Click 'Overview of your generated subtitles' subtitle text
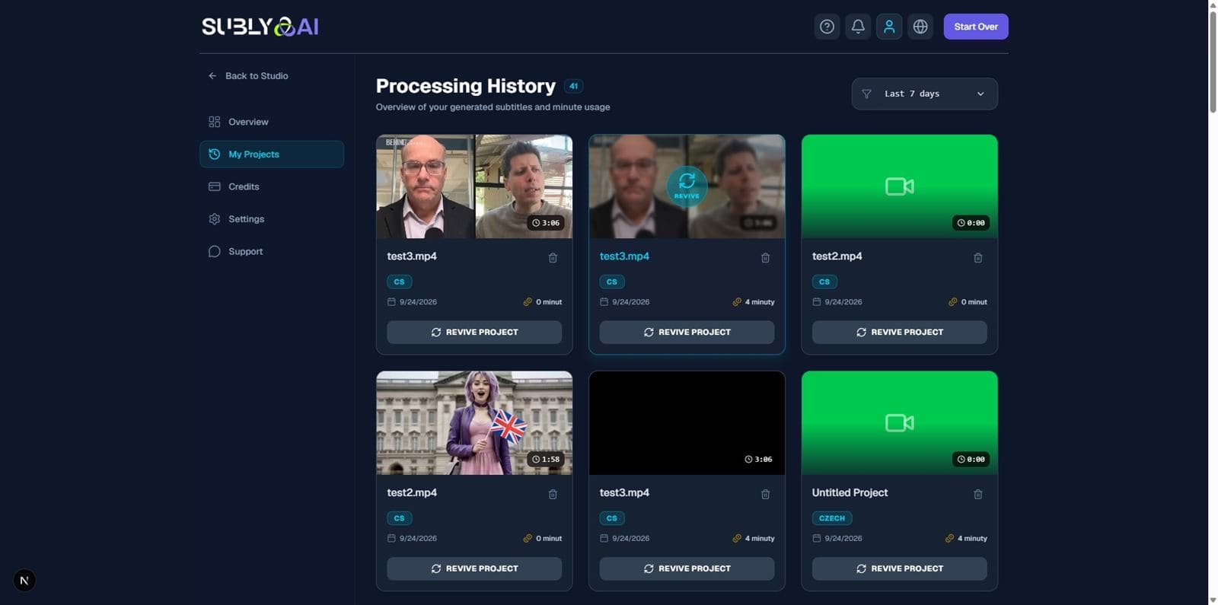 493,107
